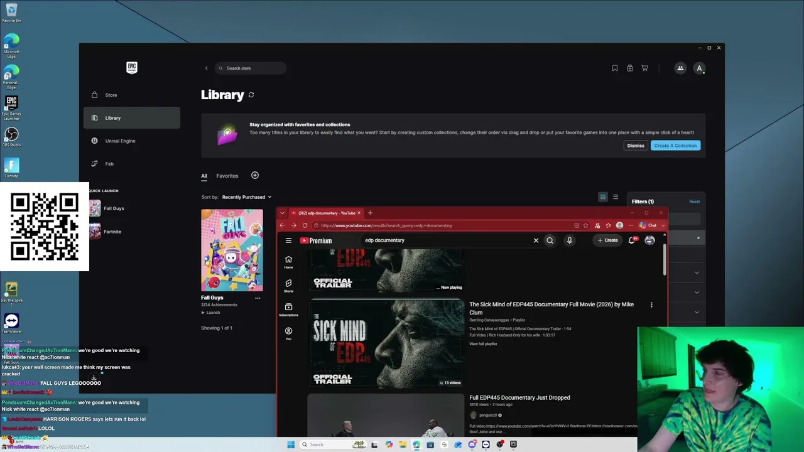Switch library to grid view

pos(603,197)
